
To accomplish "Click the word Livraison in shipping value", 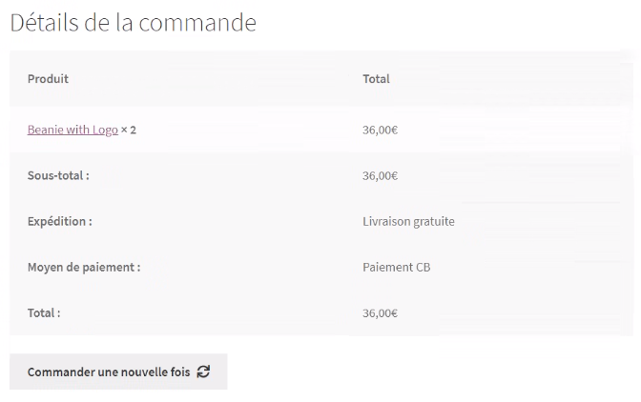I will point(386,221).
